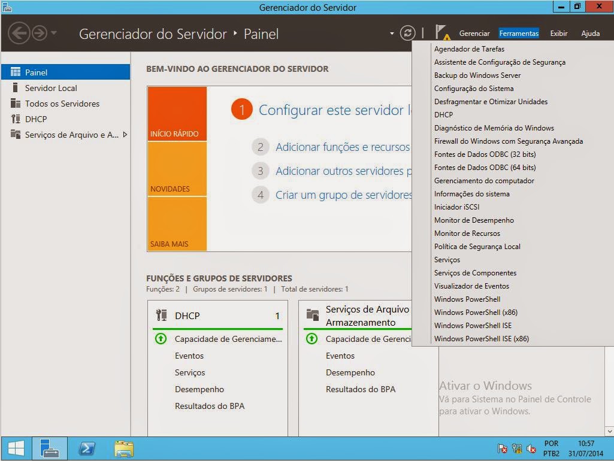Choose Firewall do Windows com Segurança Avançada
This screenshot has height=461, width=614.
click(x=509, y=141)
